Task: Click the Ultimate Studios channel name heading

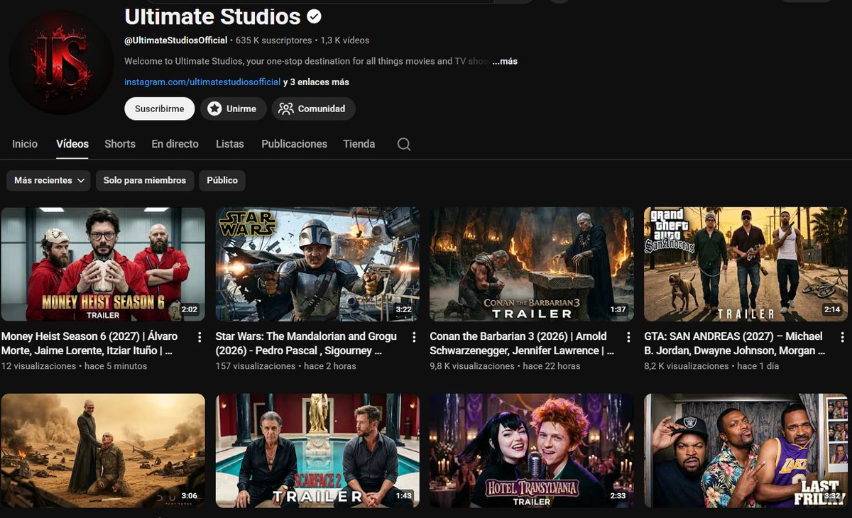Action: click(x=213, y=16)
